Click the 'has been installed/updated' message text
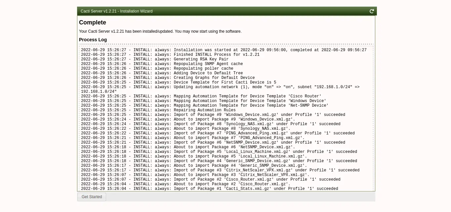451x212 pixels. [x=160, y=31]
